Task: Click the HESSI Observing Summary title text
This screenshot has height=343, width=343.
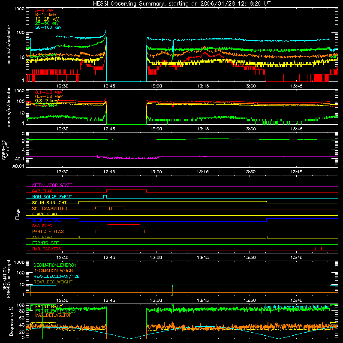Action: point(181,4)
